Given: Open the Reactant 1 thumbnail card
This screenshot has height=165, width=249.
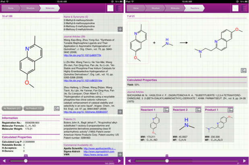Looking at the screenshot, I should (x=155, y=125).
